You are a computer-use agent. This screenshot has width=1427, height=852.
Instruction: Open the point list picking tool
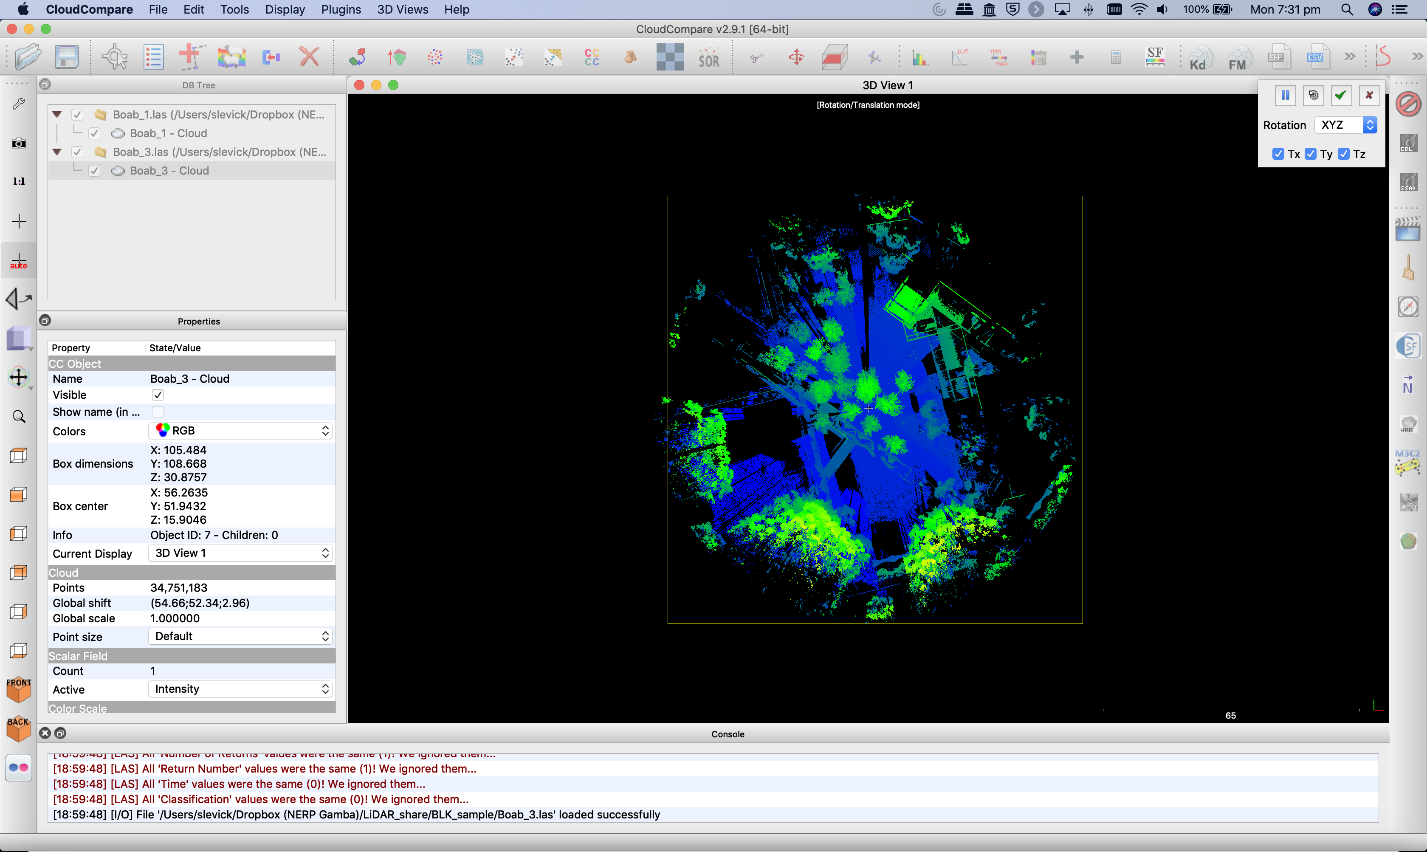pos(153,57)
